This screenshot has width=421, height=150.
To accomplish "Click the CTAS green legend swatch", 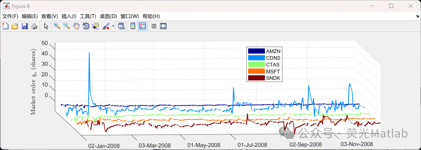I will point(256,65).
